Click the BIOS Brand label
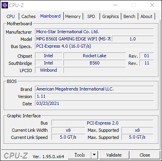The image size is (162, 161). [x=26, y=89]
